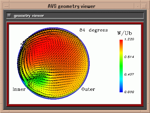Toggle the gray square beside geometry viewer
Screen dimensions: 150x113
click(x=9, y=15)
